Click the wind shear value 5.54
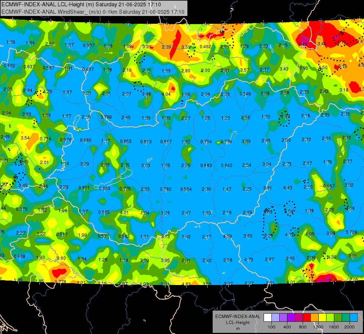Screen dimensions: 364x334 point(289,212)
